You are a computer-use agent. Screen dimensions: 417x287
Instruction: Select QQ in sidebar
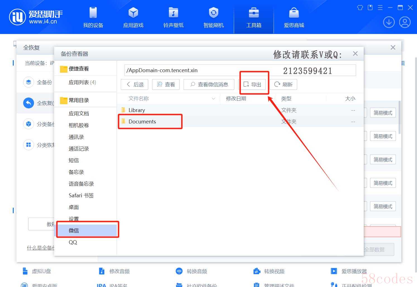pos(73,242)
